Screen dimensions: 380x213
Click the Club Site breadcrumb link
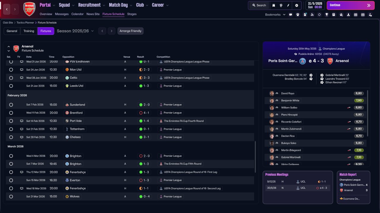(8, 22)
